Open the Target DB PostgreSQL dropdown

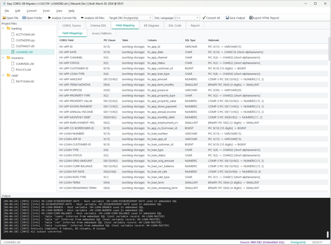pyautogui.click(x=137, y=18)
